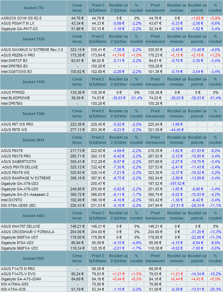This screenshot has width=223, height=292.
Task: Click the +1,68 € half-year difference cell
Action: (x=197, y=18)
